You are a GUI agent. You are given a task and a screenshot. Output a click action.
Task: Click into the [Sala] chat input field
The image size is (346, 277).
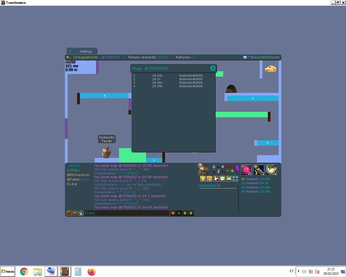[x=127, y=213]
